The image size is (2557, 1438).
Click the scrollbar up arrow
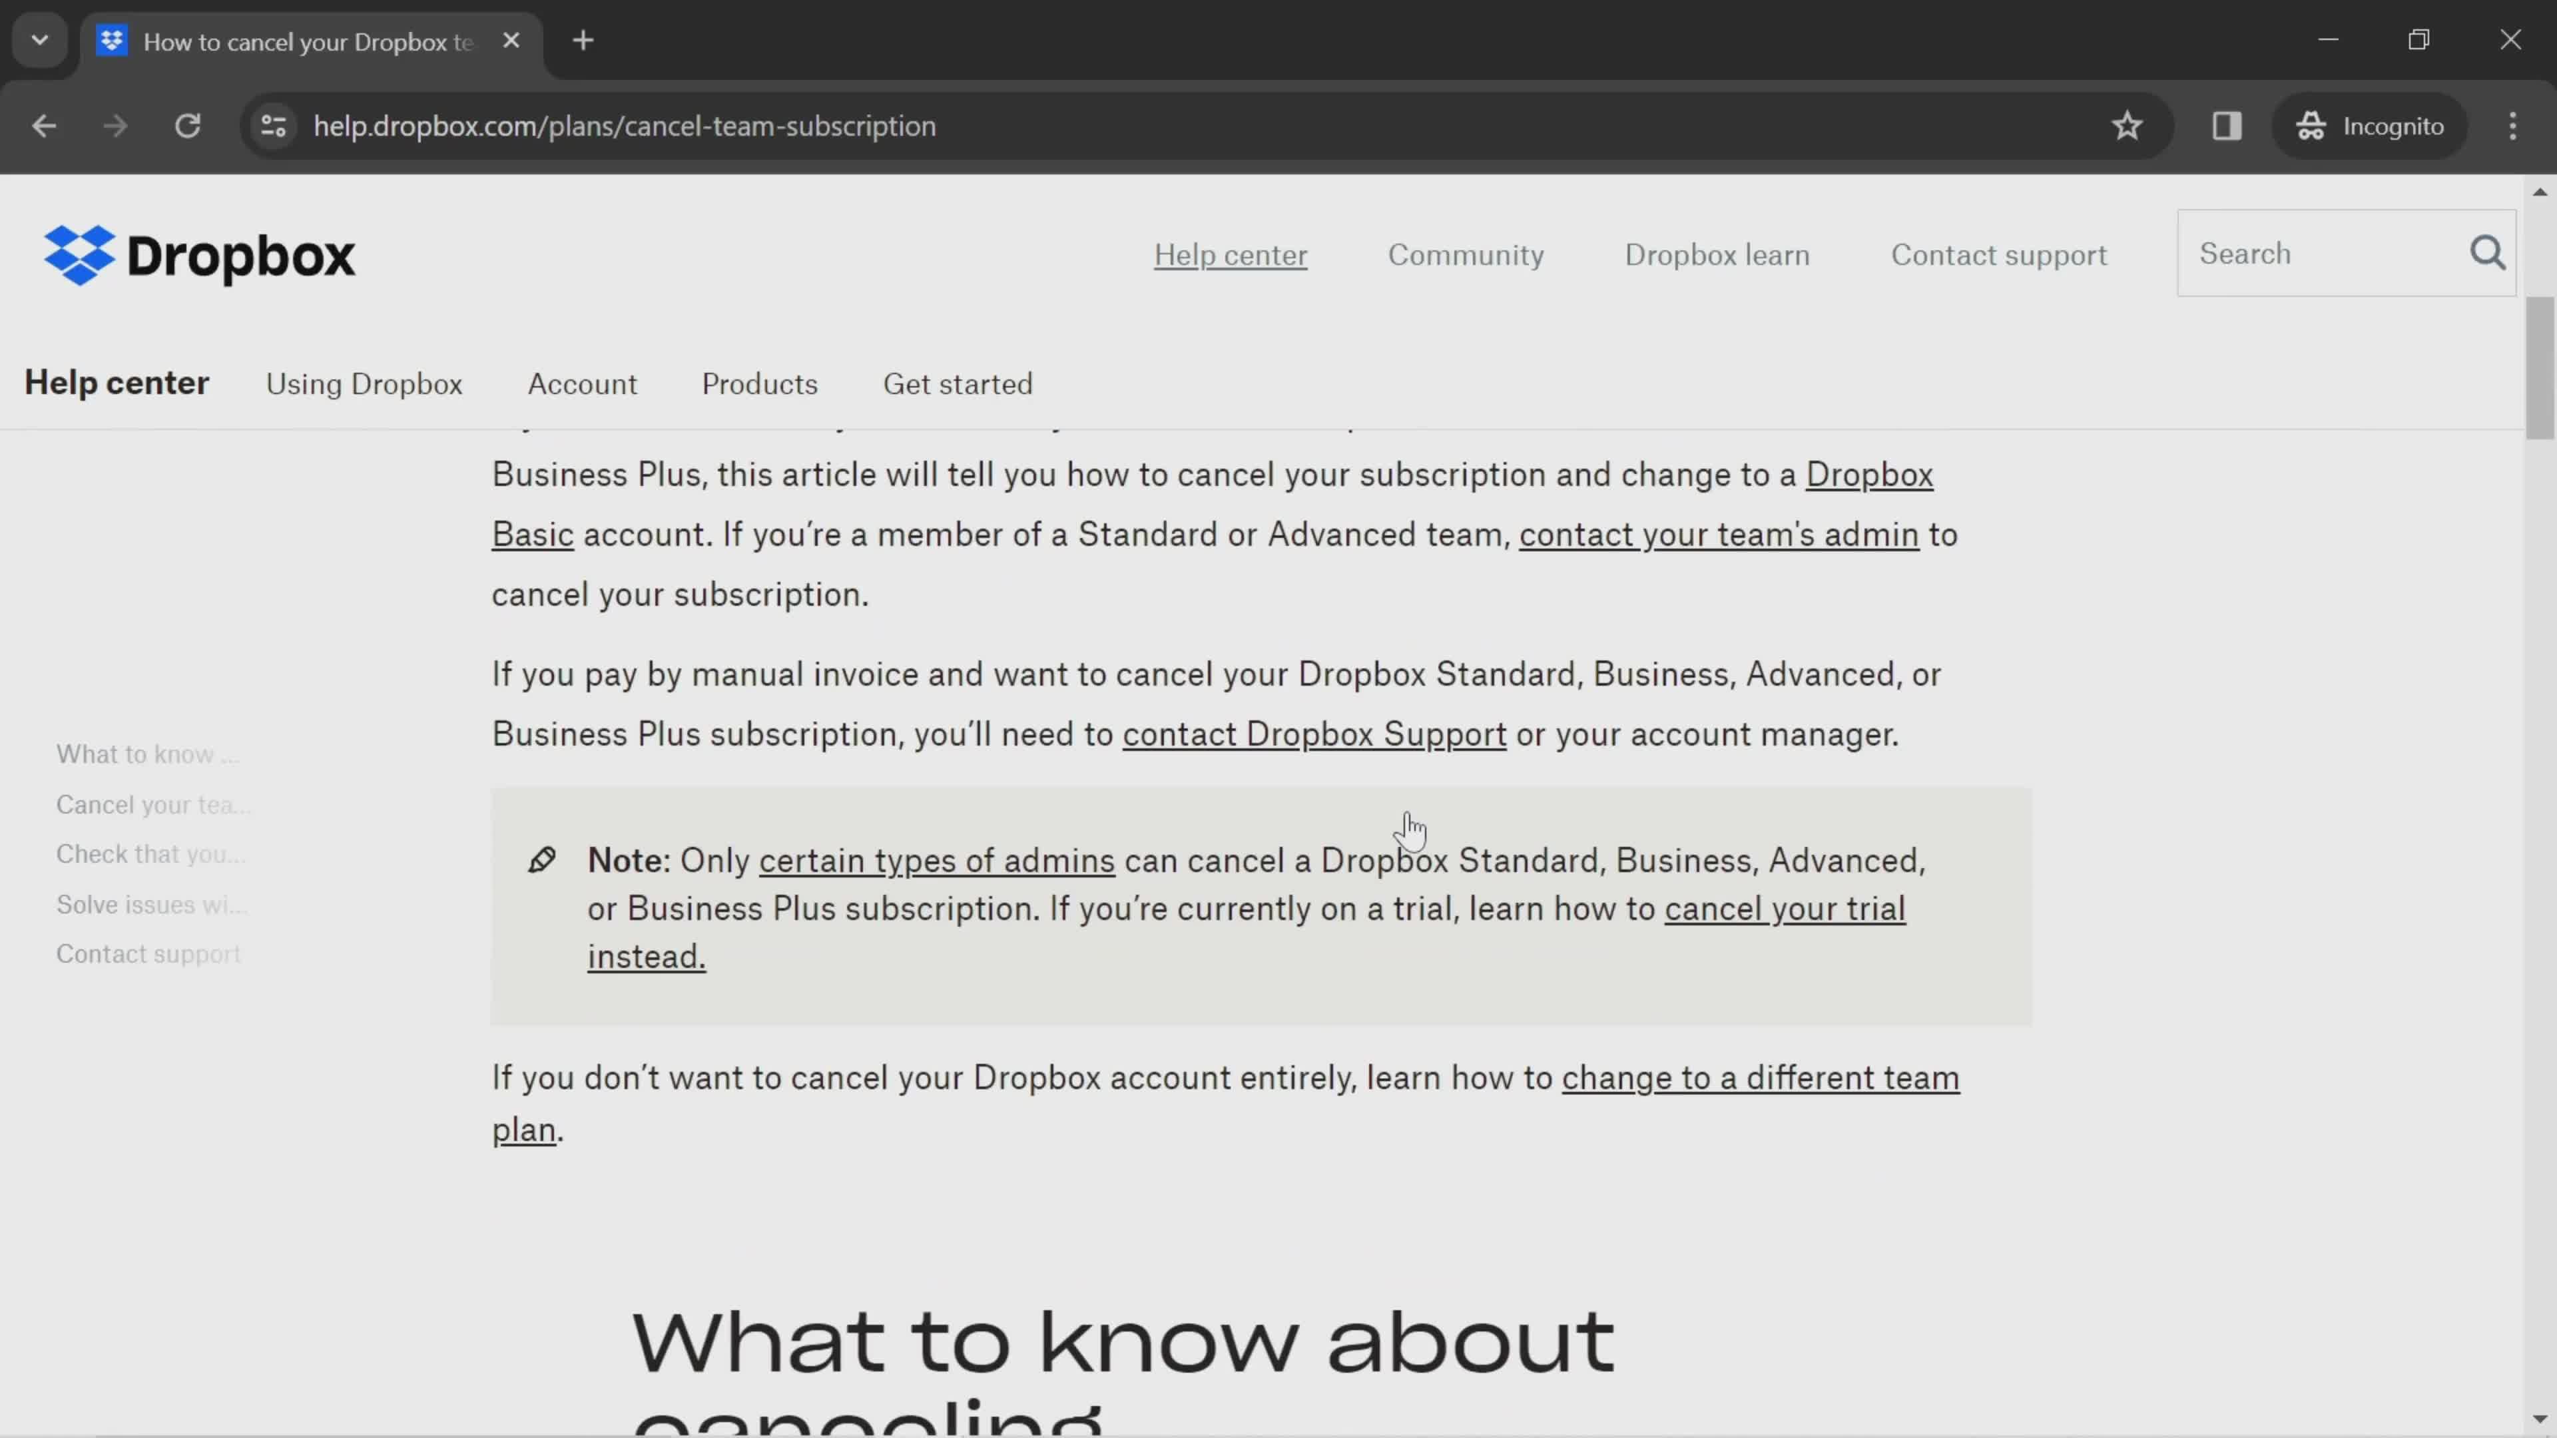[2539, 192]
